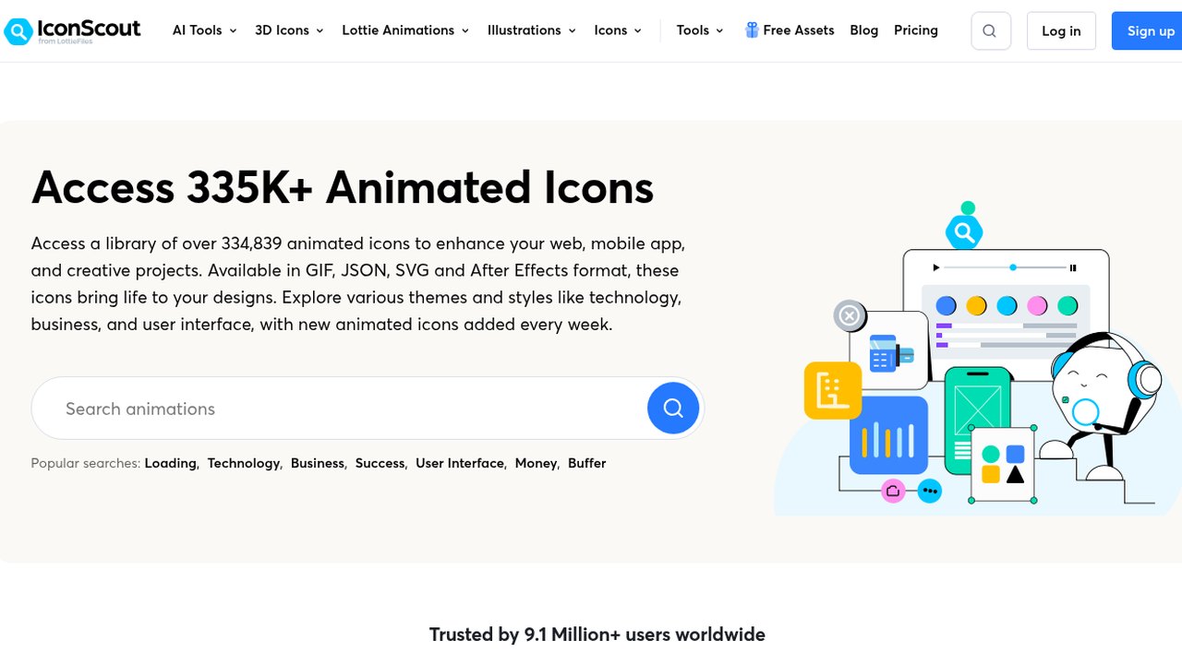Click the blue search submit button
Viewport: 1182px width, 664px height.
coord(673,408)
